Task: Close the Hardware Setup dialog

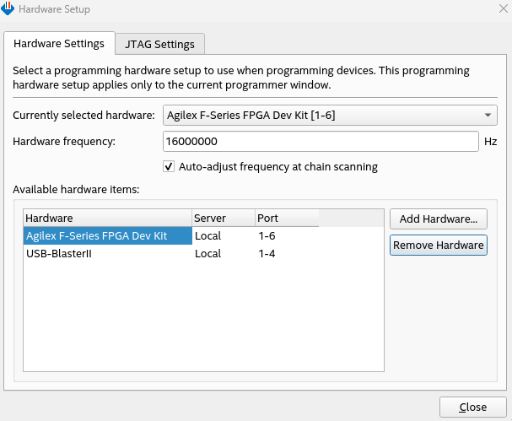Action: (x=472, y=407)
